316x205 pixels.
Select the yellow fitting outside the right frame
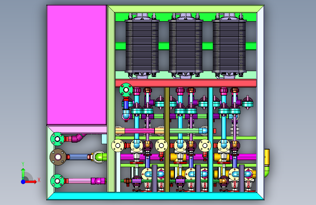click(267, 157)
